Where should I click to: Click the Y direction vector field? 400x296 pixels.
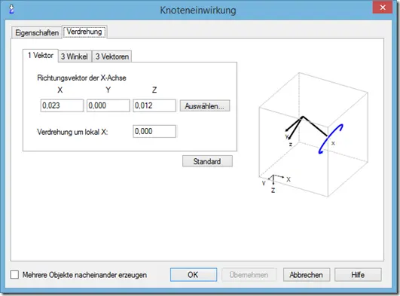pos(108,105)
